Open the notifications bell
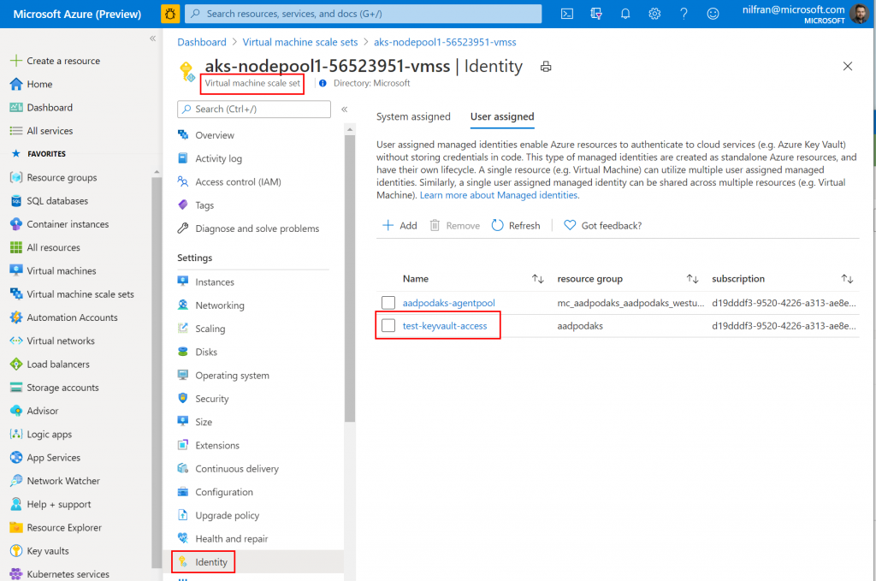876x581 pixels. point(625,14)
